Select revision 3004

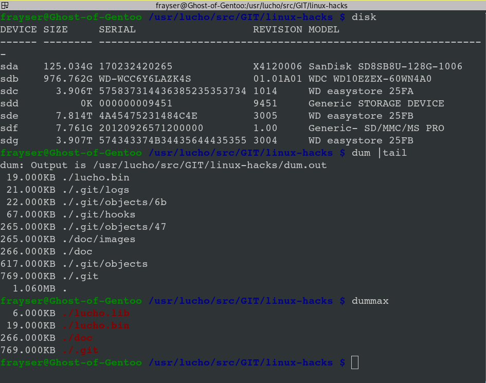pos(265,140)
